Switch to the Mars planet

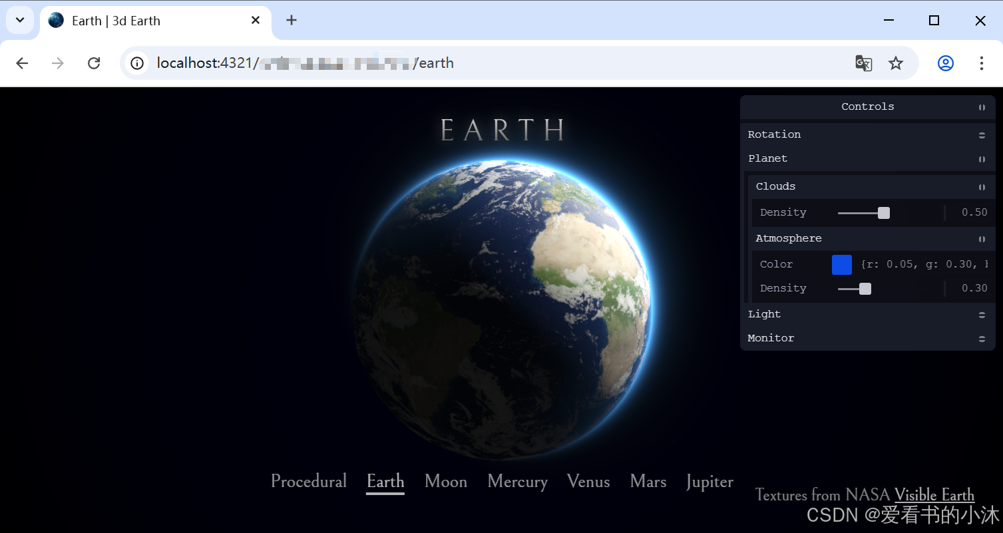648,482
